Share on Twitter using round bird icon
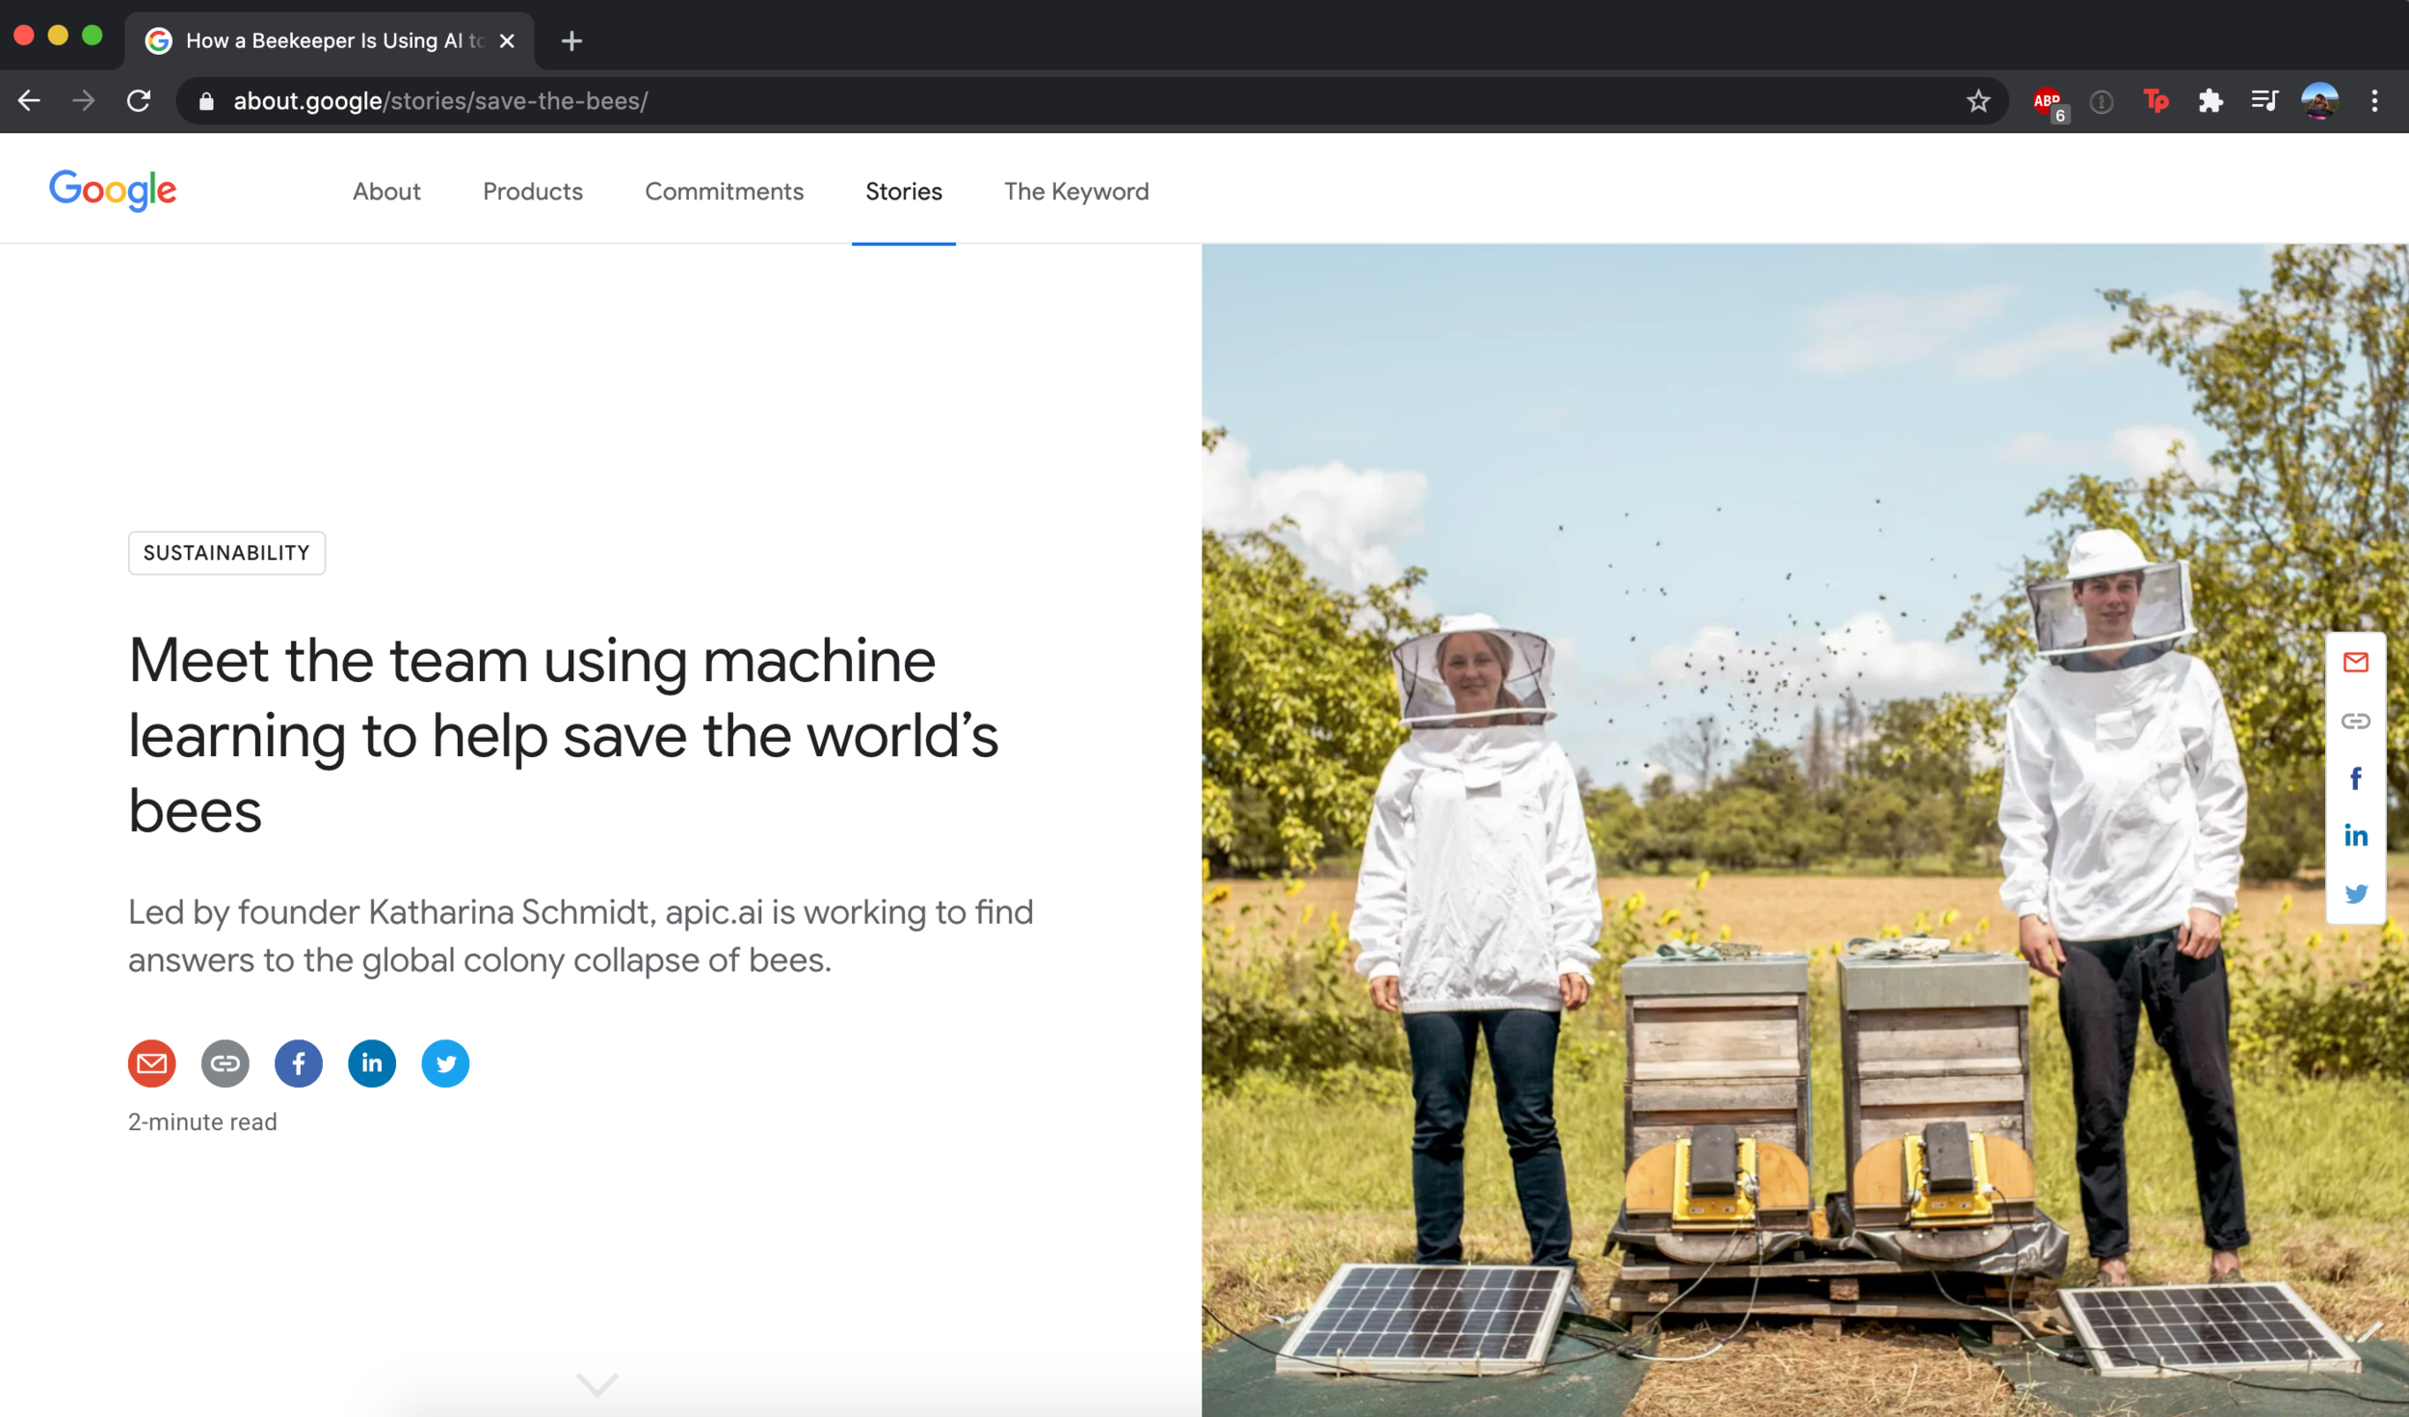This screenshot has height=1417, width=2409. (x=445, y=1063)
